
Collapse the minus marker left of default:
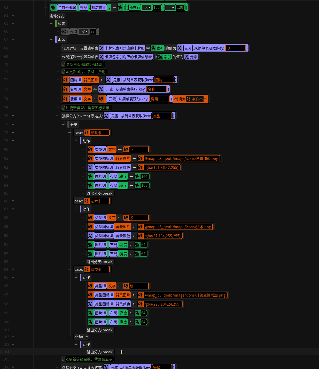coord(69,337)
